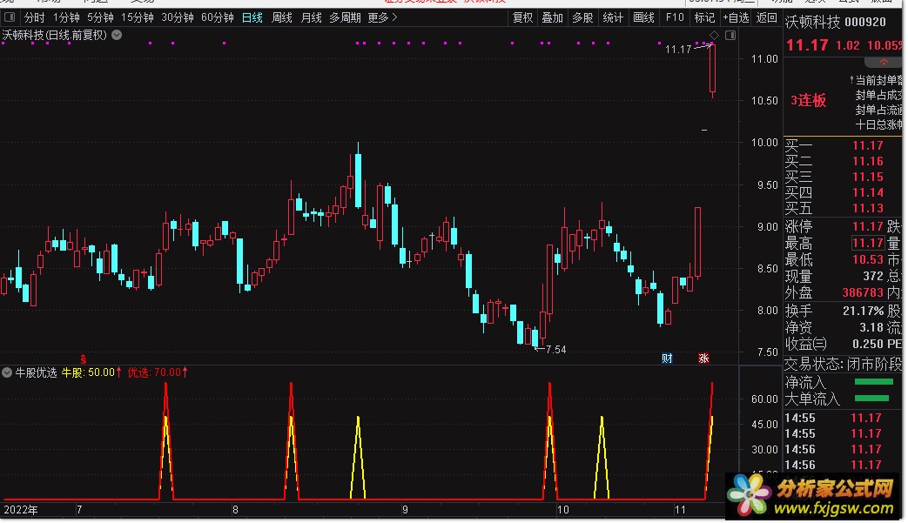Image resolution: width=908 pixels, height=523 pixels.
Task: Click the 返回 back button
Action: [x=766, y=17]
